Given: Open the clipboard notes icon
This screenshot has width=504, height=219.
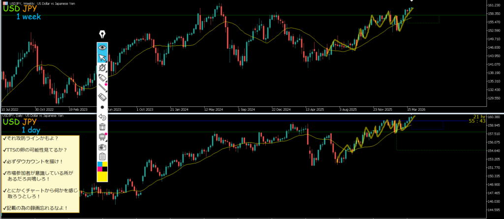Looking at the screenshot, I should (102, 156).
